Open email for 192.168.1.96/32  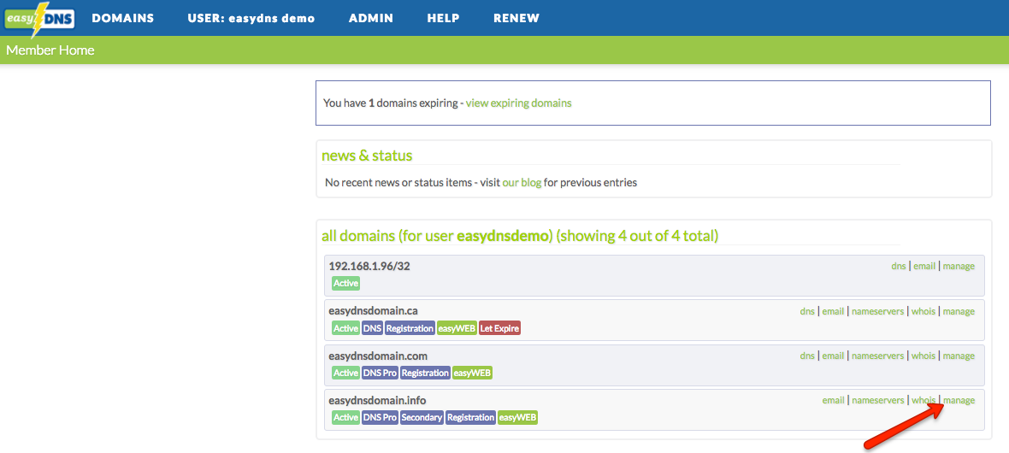coord(924,267)
